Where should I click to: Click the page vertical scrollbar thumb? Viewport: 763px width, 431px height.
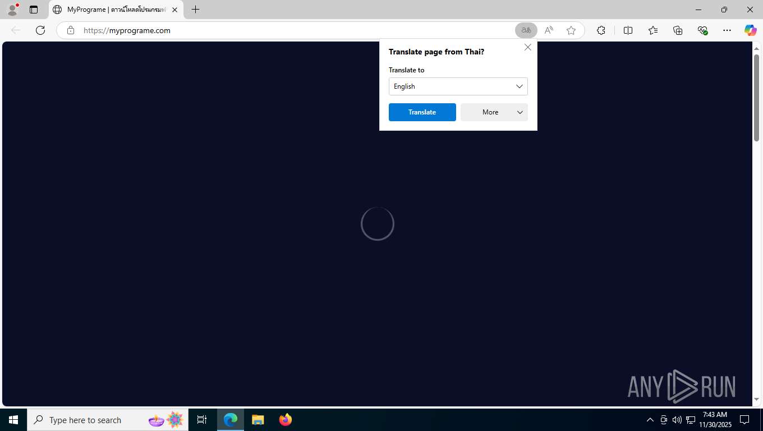tap(756, 98)
